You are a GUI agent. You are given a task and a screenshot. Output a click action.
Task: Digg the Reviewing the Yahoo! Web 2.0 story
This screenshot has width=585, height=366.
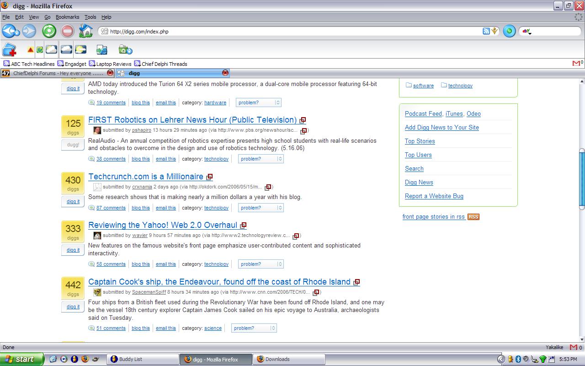pyautogui.click(x=73, y=250)
